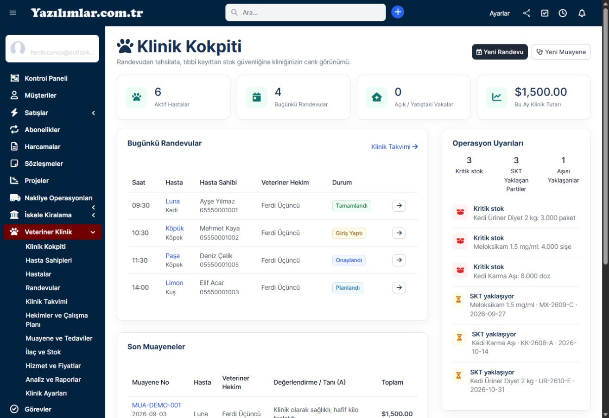Open the share icon in top bar
The image size is (609, 418).
527,13
